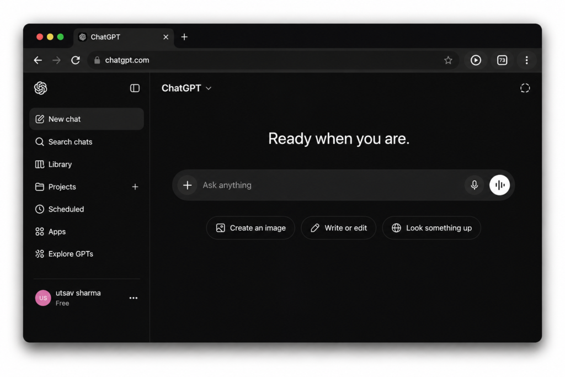Choose the Look something up suggestion
This screenshot has height=377, width=565.
pyautogui.click(x=431, y=228)
